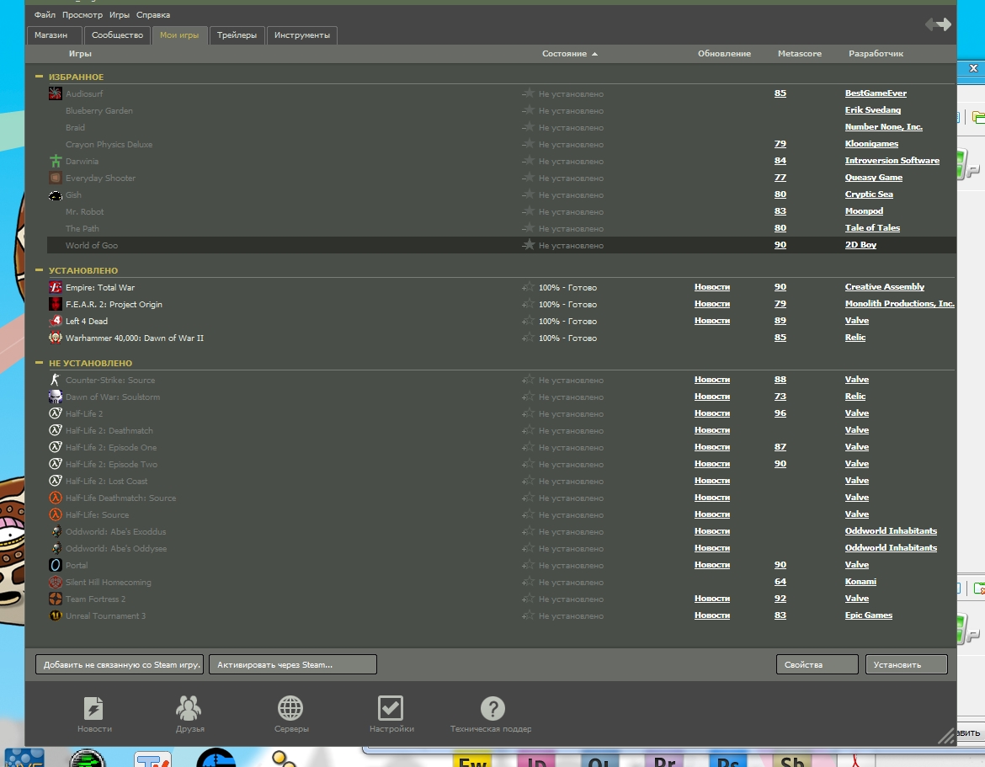Toggle favorite star for Audiosurf
Screen dimensions: 985x767
point(529,93)
